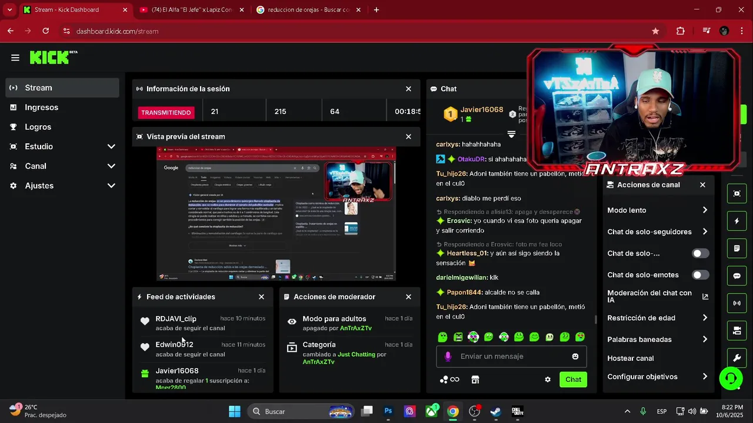Click the TRANSMITIENDO status badge
The image size is (753, 423).
[x=166, y=112]
